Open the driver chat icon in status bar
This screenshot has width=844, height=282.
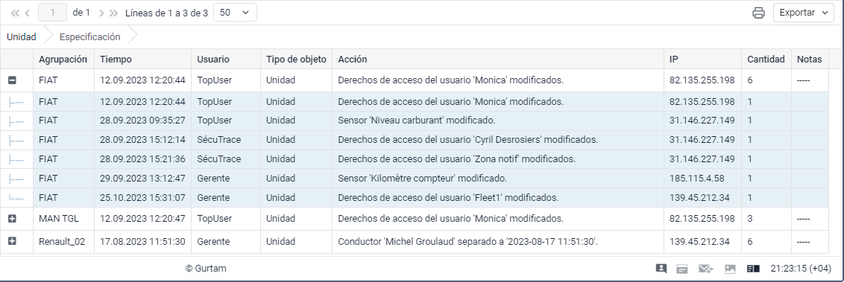tap(661, 269)
